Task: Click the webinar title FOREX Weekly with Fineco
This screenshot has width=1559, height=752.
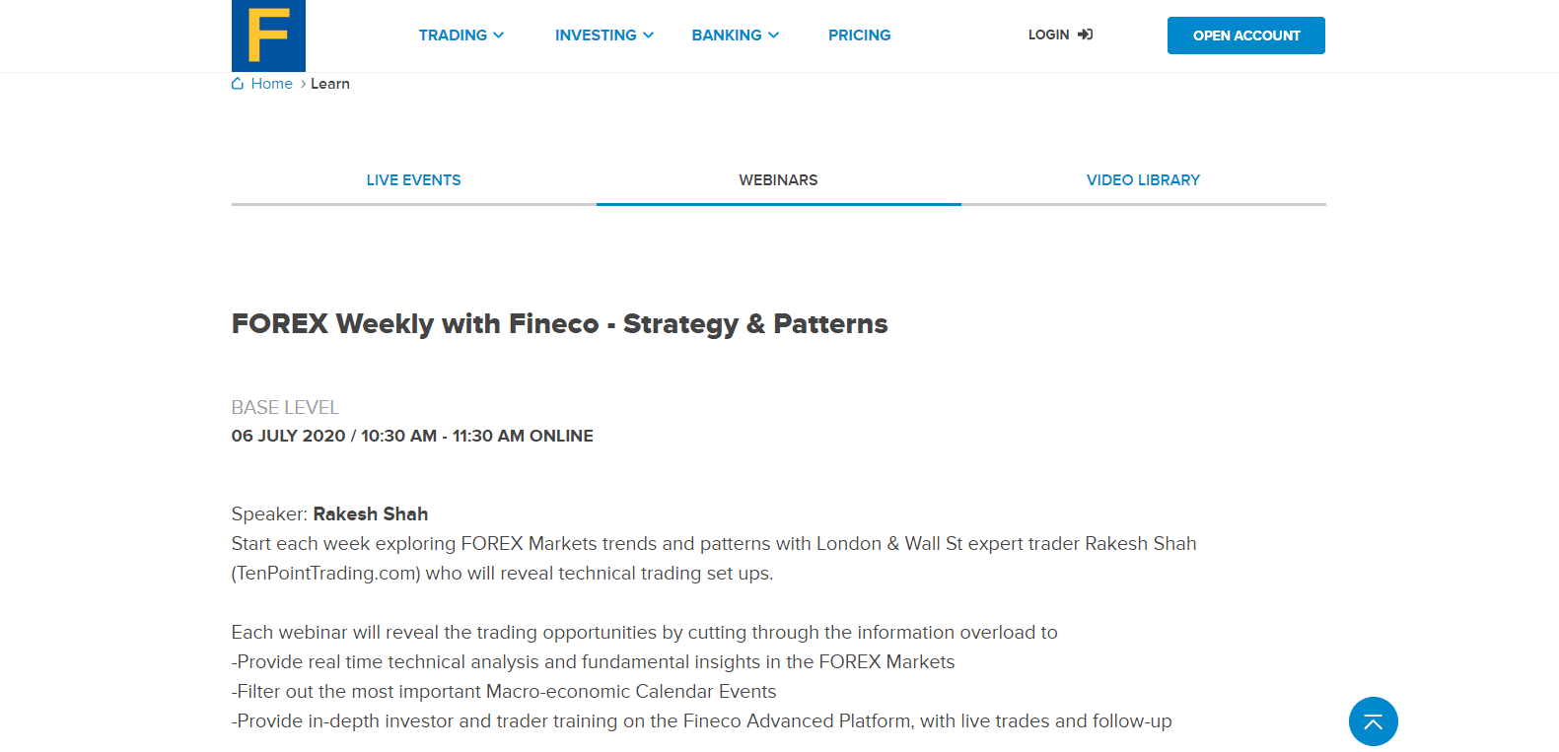Action: point(559,323)
